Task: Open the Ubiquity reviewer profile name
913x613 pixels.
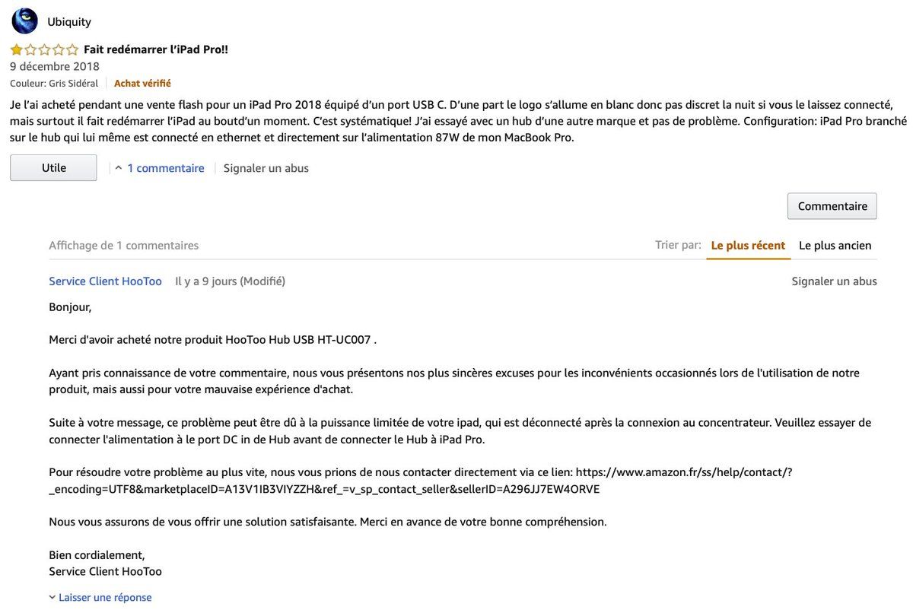Action: pyautogui.click(x=69, y=22)
